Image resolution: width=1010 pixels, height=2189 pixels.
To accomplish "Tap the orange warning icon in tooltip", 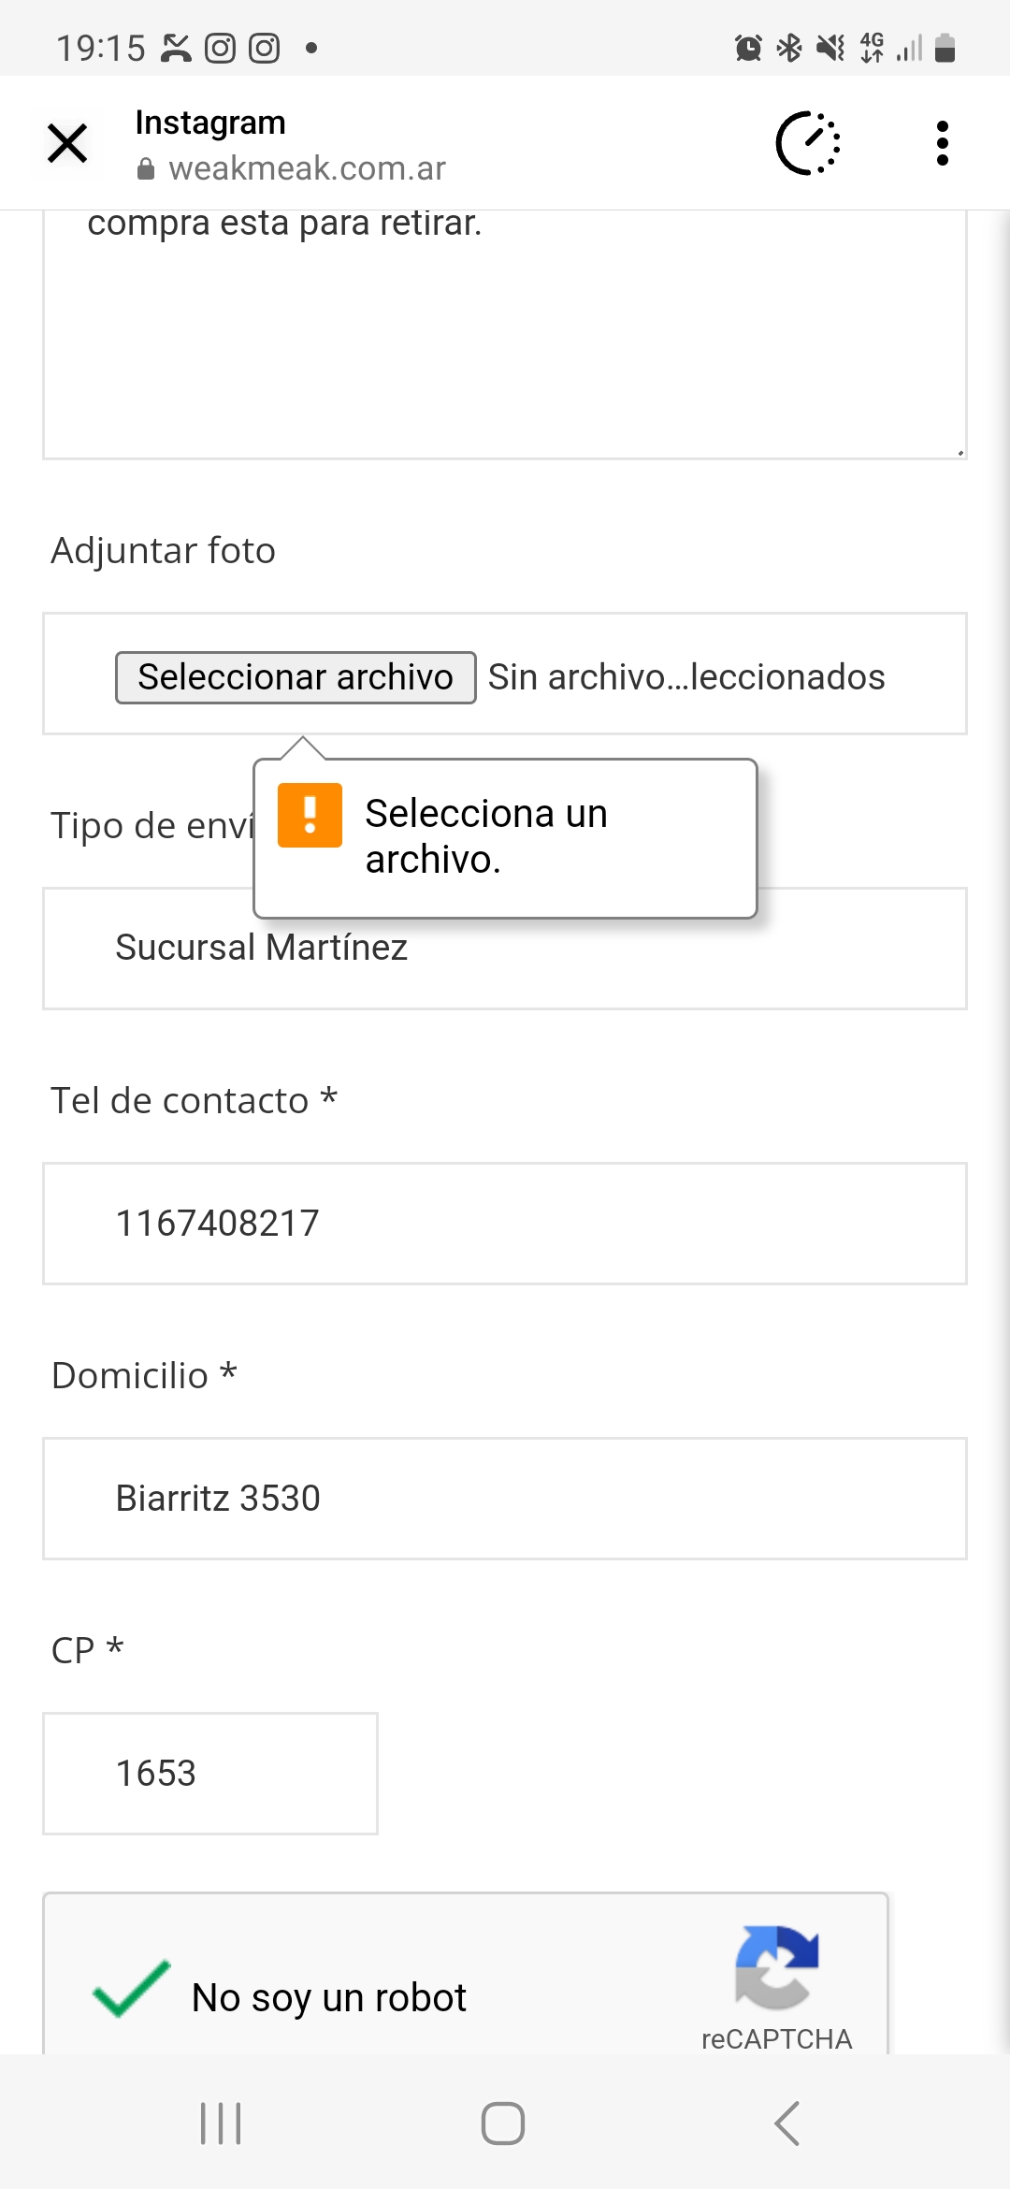I will [310, 815].
